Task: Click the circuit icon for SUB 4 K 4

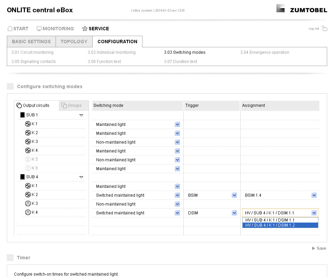Action: click(28, 212)
